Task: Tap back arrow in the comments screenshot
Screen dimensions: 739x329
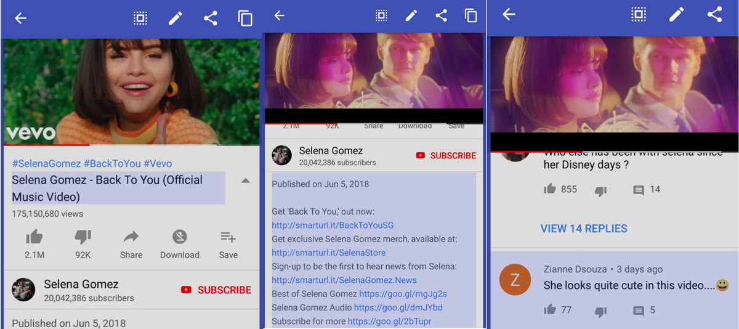Action: [x=509, y=14]
